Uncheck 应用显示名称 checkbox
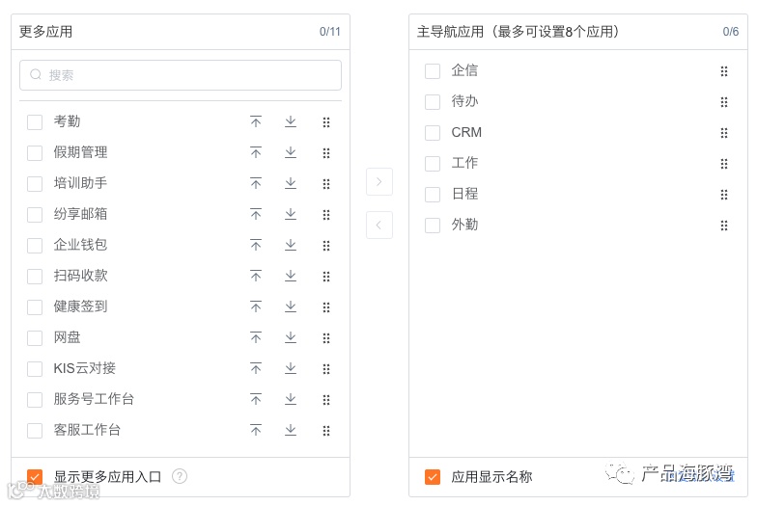 [433, 477]
